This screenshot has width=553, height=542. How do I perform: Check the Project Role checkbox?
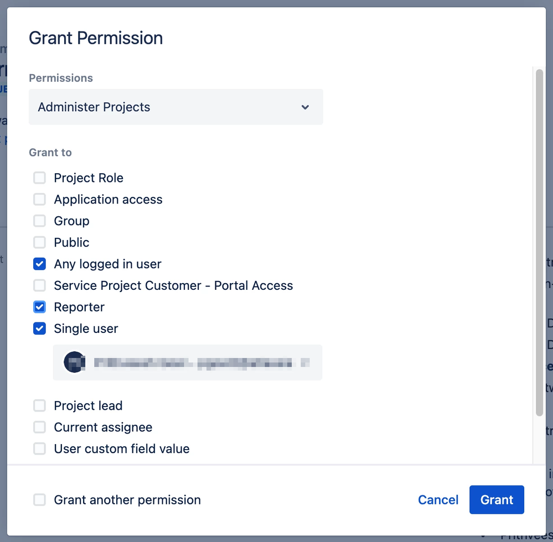(39, 178)
